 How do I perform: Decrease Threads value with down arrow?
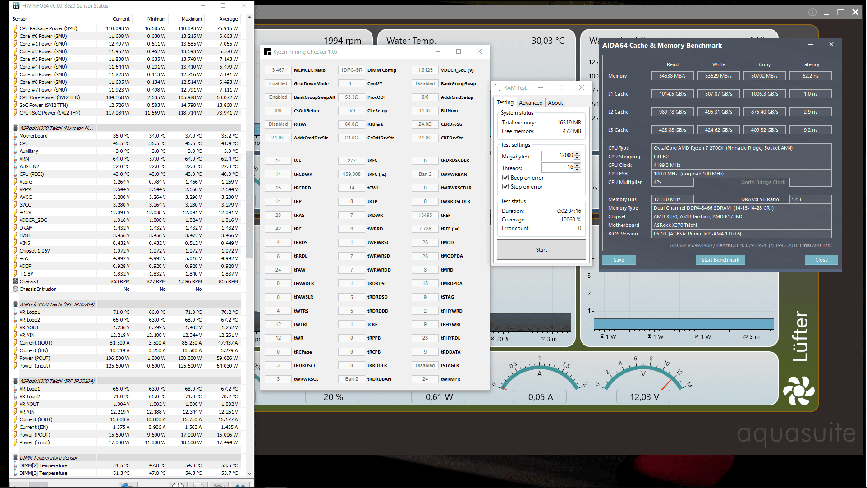pyautogui.click(x=577, y=170)
